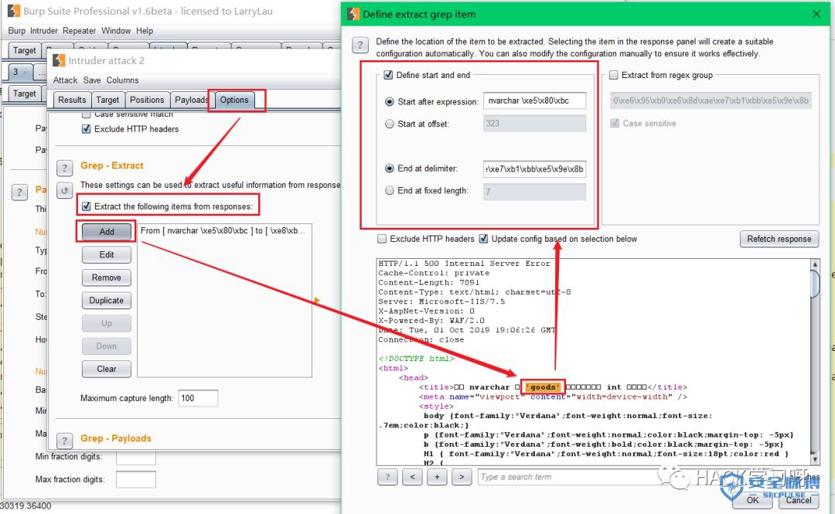Switch to Results tab in Intruder attack 2
835x514 pixels.
(x=72, y=100)
